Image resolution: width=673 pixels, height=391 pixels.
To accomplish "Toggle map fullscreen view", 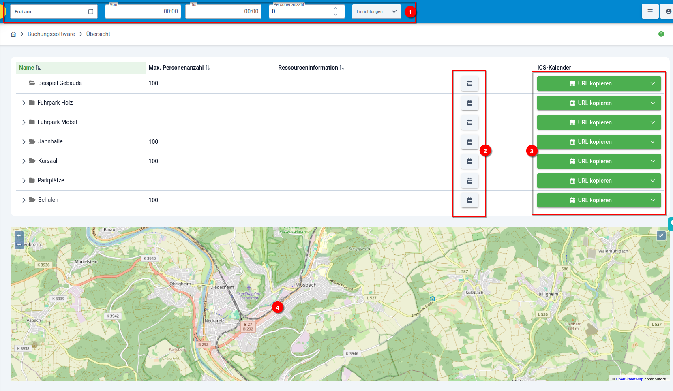I will coord(661,235).
